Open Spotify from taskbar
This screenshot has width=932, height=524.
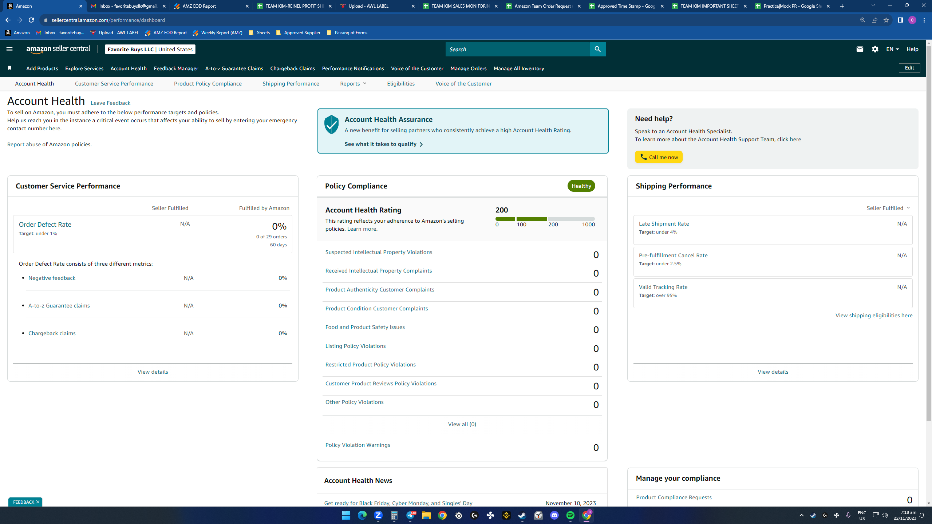coord(570,515)
